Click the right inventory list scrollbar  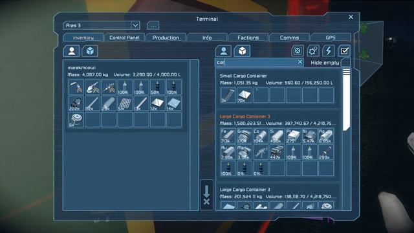pos(346,100)
